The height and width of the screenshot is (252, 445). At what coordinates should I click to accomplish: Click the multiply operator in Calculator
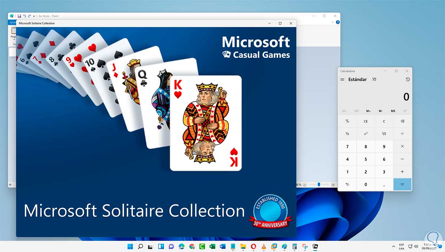(402, 147)
